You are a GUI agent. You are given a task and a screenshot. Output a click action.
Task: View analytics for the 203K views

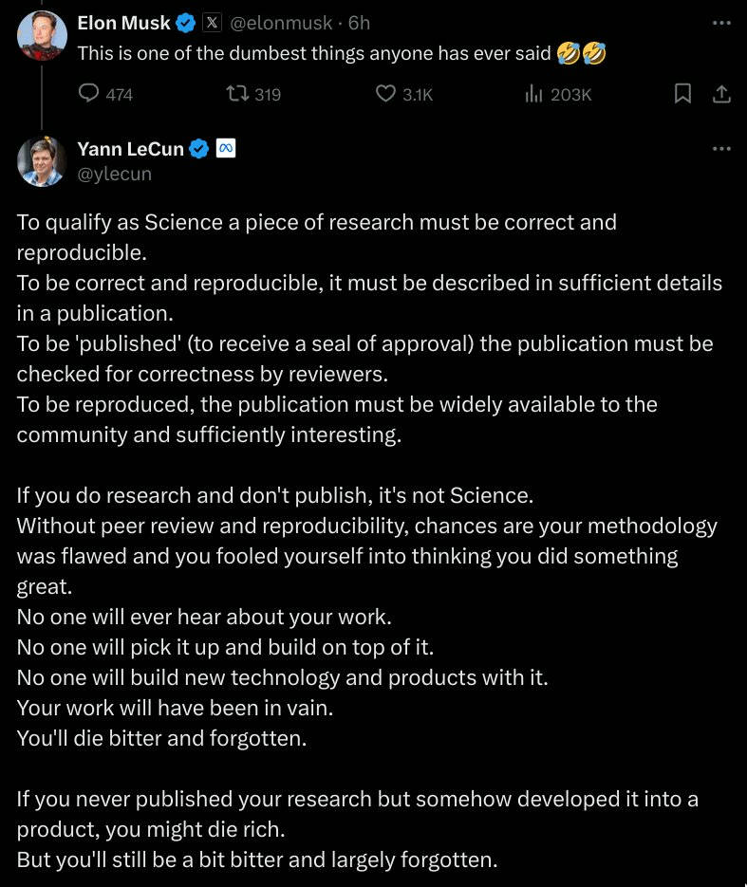(x=558, y=94)
